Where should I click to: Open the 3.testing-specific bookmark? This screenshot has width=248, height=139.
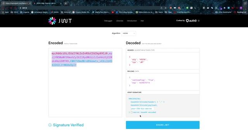click(183, 12)
